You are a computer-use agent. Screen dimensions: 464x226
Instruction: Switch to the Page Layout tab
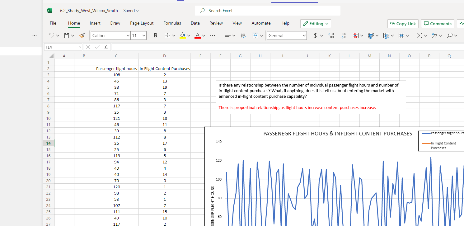point(142,23)
